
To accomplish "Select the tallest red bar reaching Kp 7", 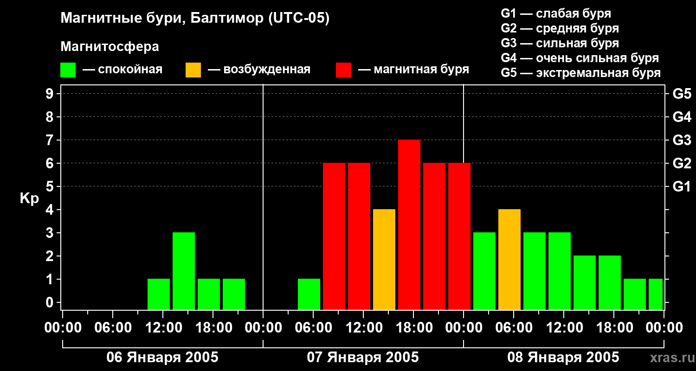I will click(409, 224).
